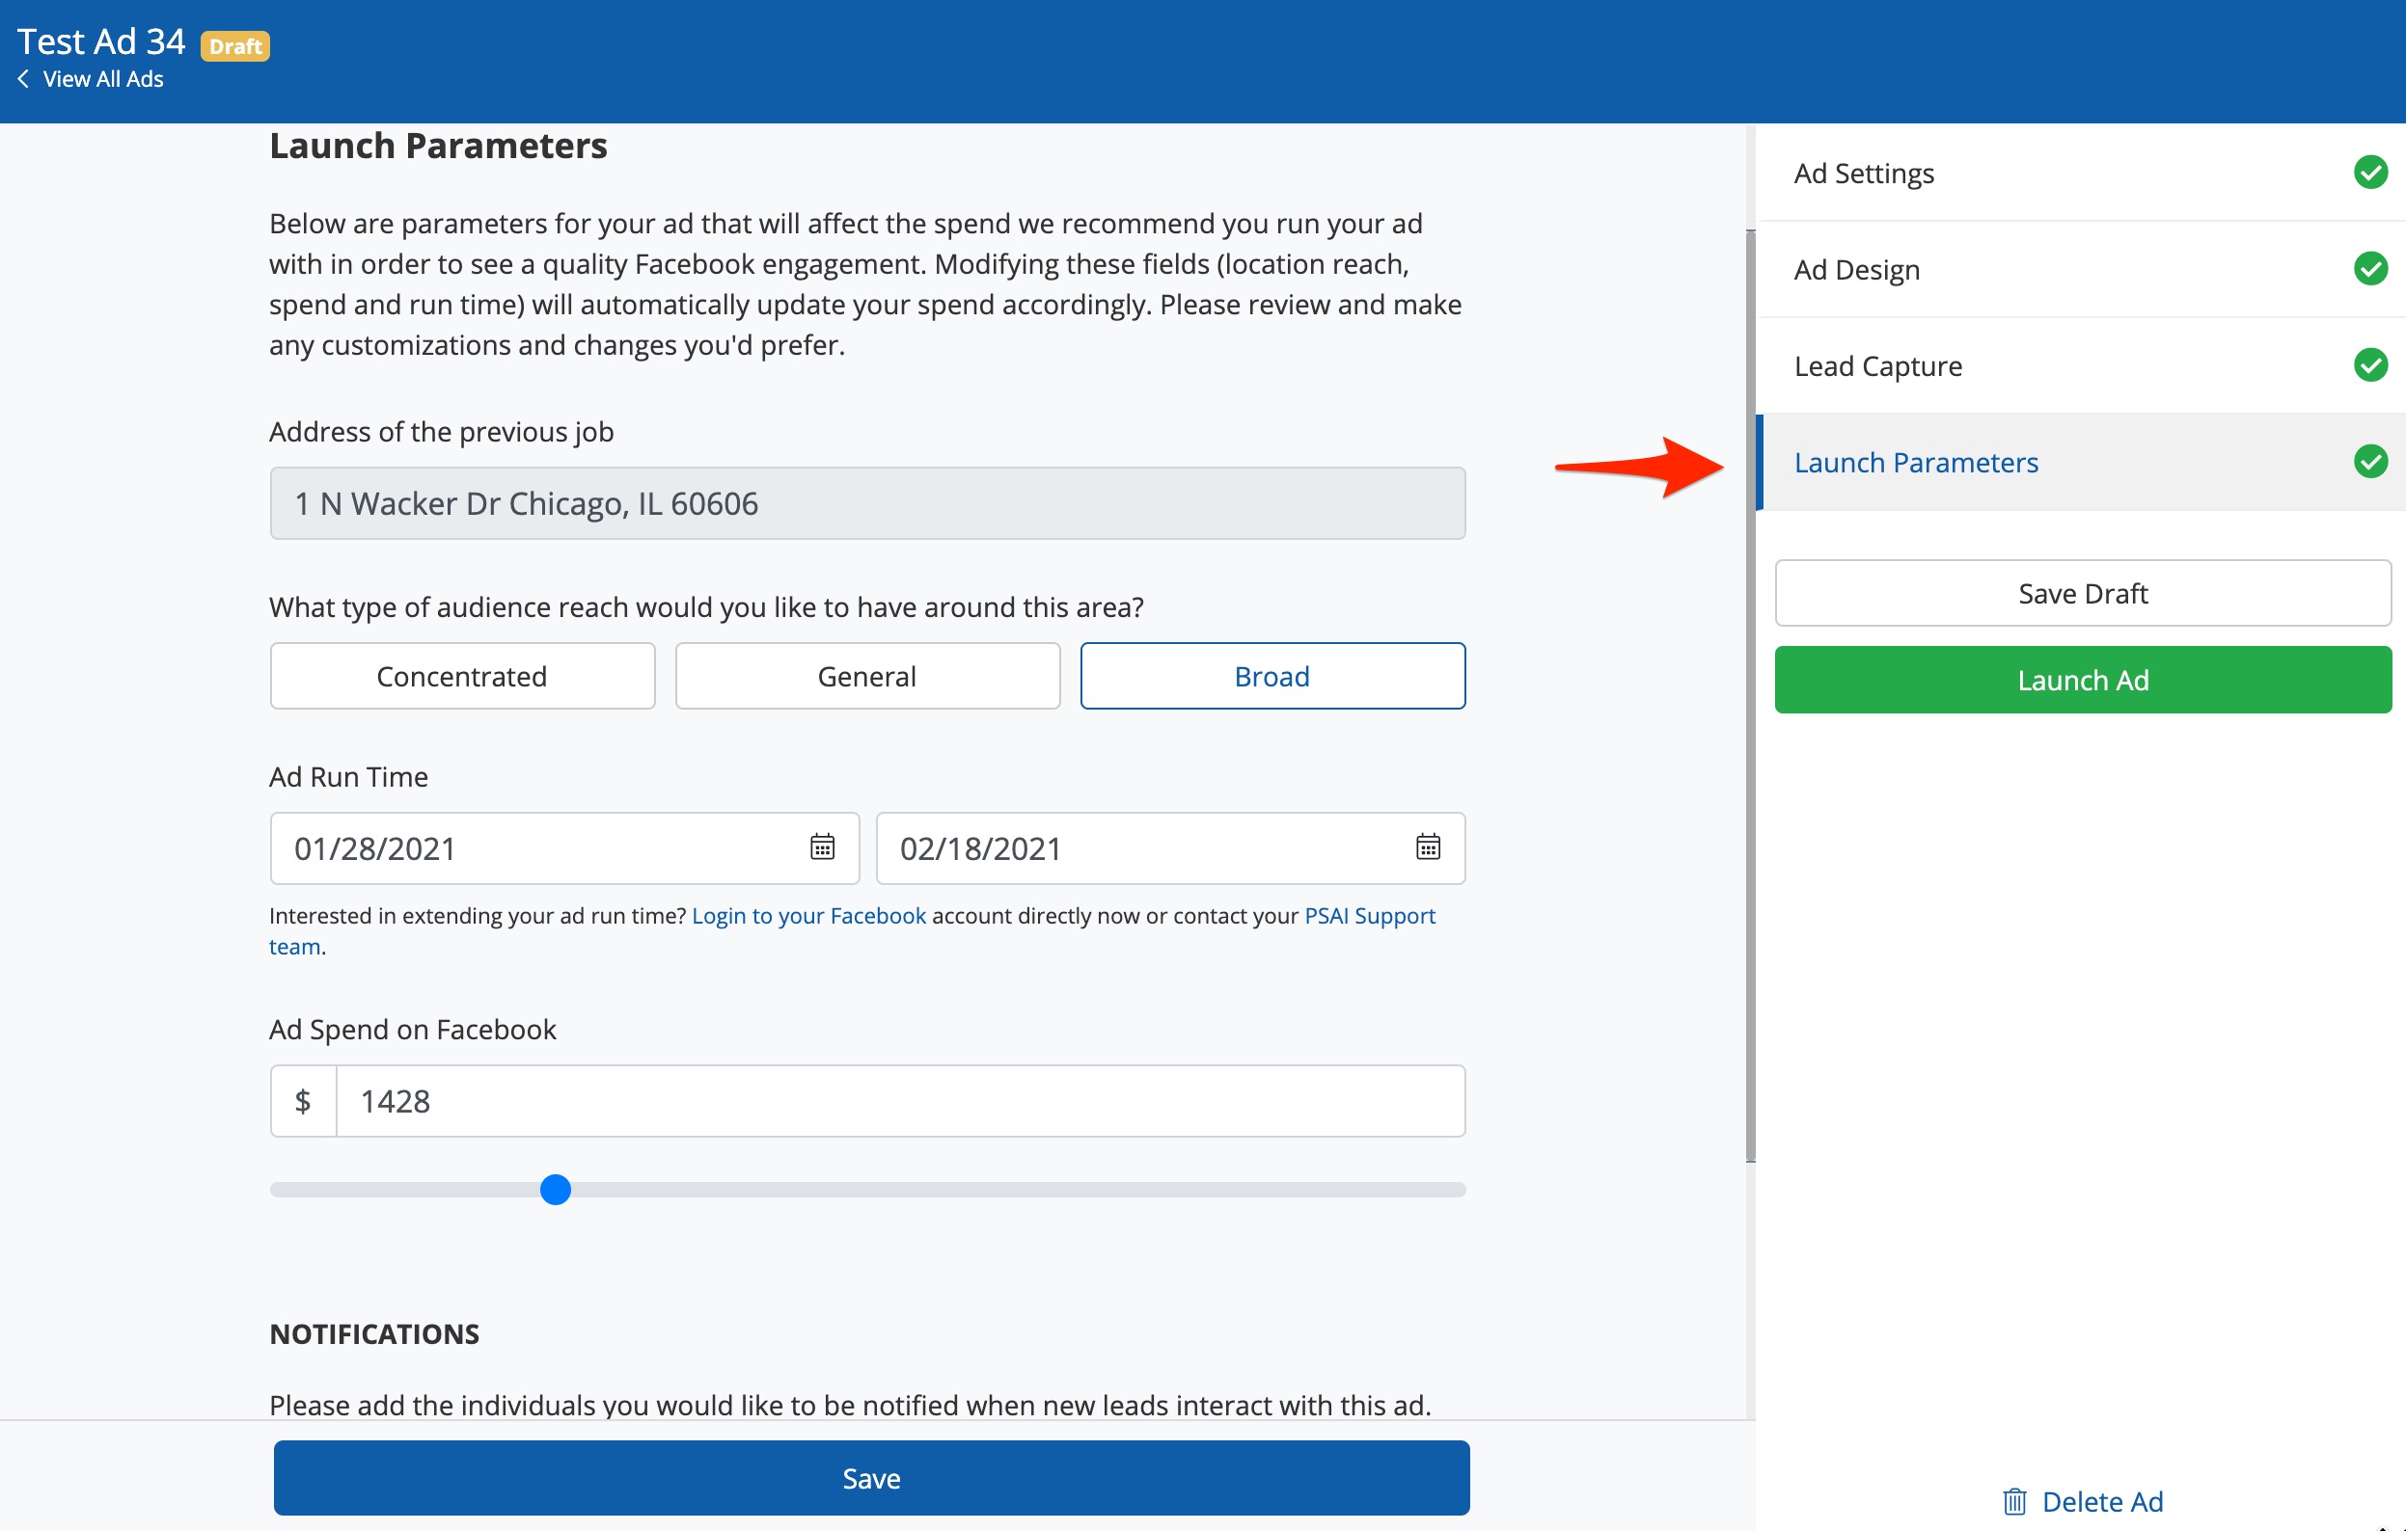Click the green checkmark beside Lead Capture
This screenshot has width=2406, height=1531.
coord(2371,364)
